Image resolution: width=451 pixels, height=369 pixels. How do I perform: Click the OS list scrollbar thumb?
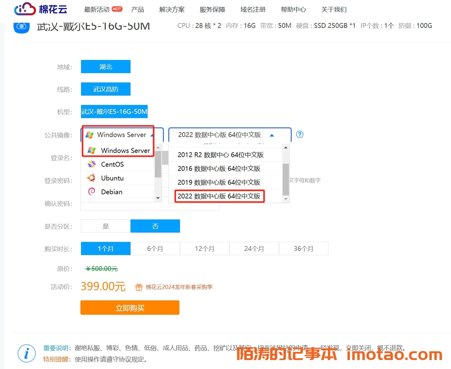point(158,164)
